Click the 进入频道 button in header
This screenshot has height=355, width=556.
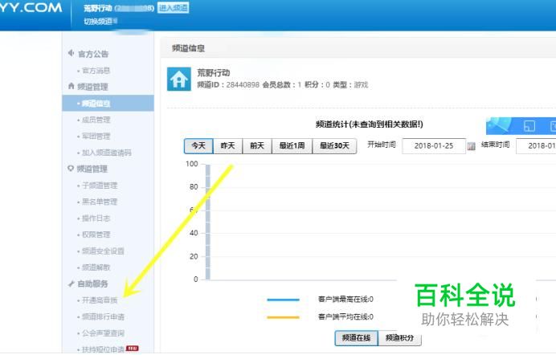173,8
